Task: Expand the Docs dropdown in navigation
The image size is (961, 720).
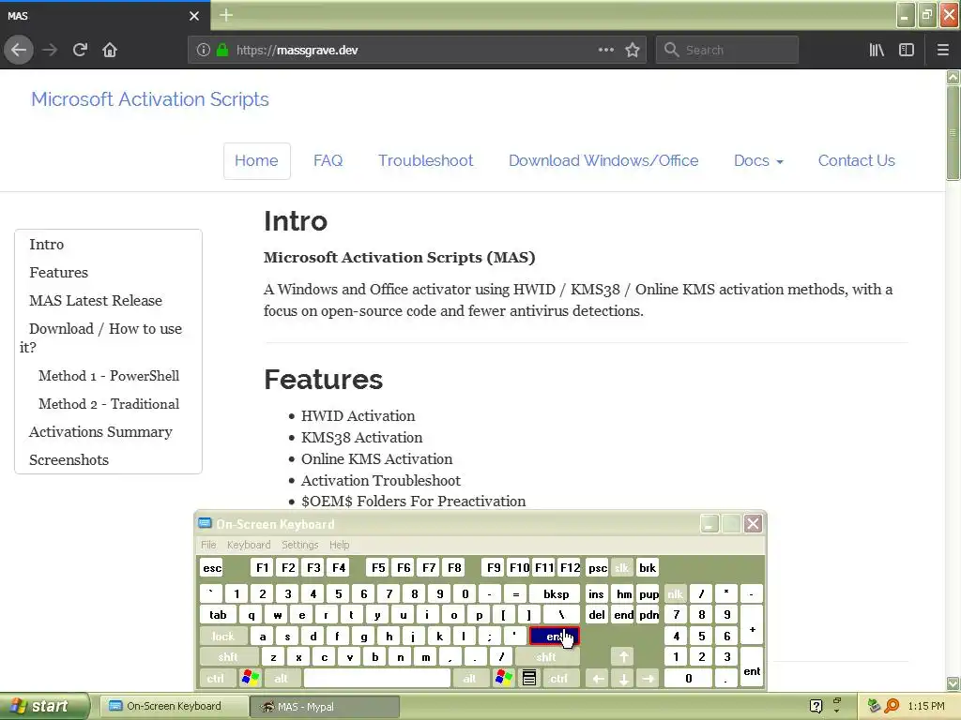Action: (758, 160)
